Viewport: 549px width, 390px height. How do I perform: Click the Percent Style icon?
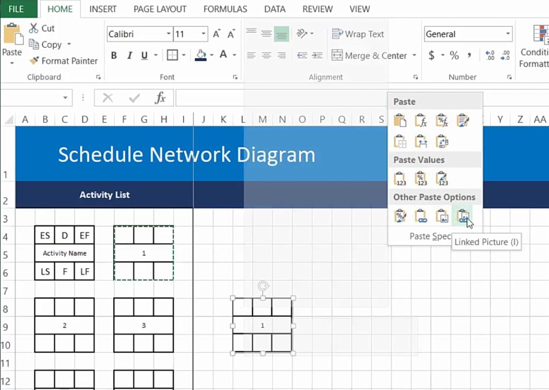(x=454, y=55)
